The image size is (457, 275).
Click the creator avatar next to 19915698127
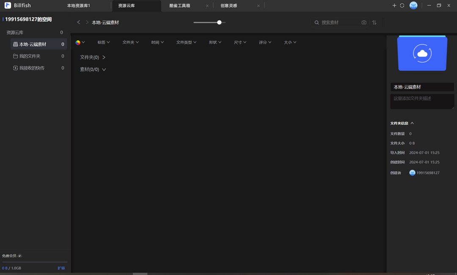pos(412,173)
